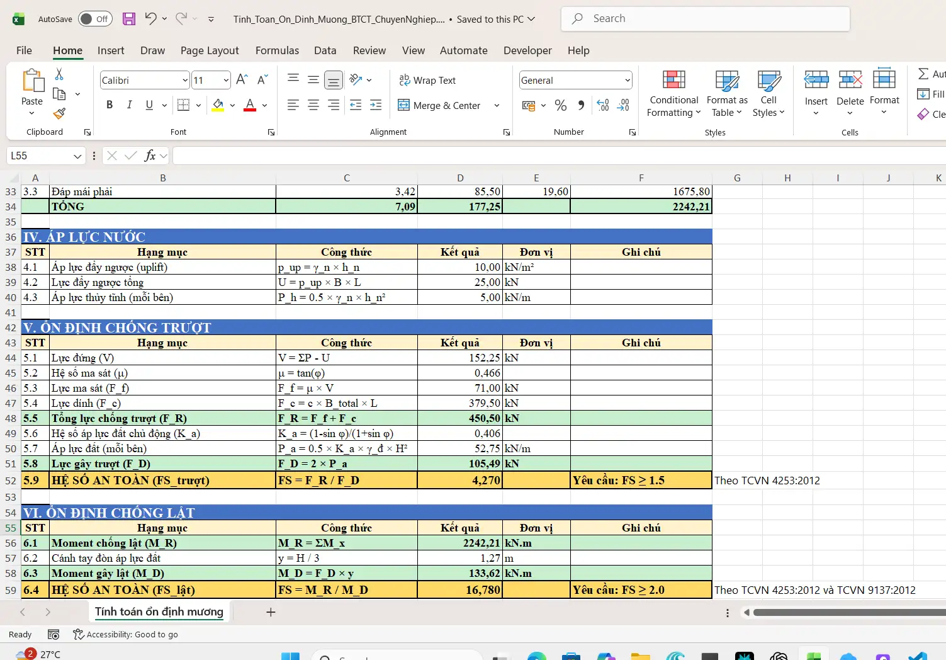Toggle the AutoSave switch

pos(95,19)
